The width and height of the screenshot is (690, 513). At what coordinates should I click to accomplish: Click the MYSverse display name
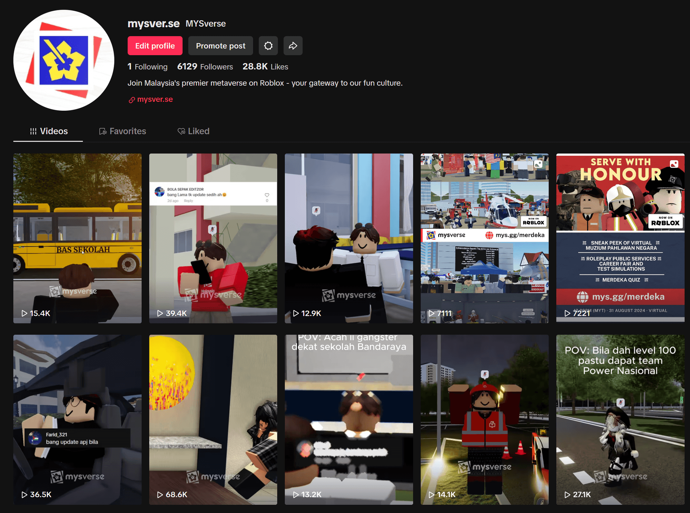click(206, 23)
